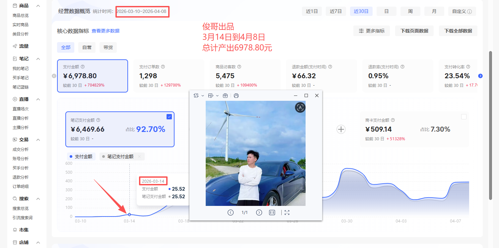Open the dropdown next to the viewer edit icon
The width and height of the screenshot is (499, 248).
[x=217, y=95]
